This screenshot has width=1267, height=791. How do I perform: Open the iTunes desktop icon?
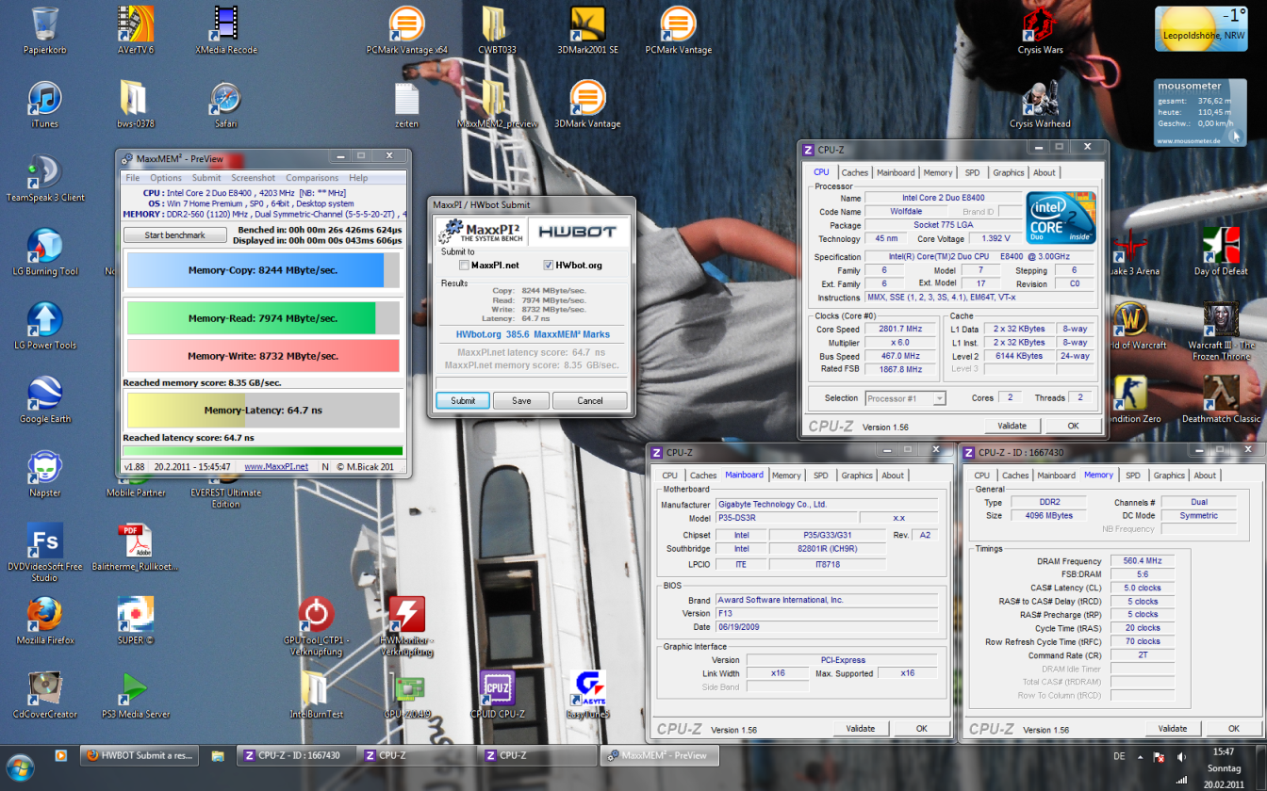44,104
